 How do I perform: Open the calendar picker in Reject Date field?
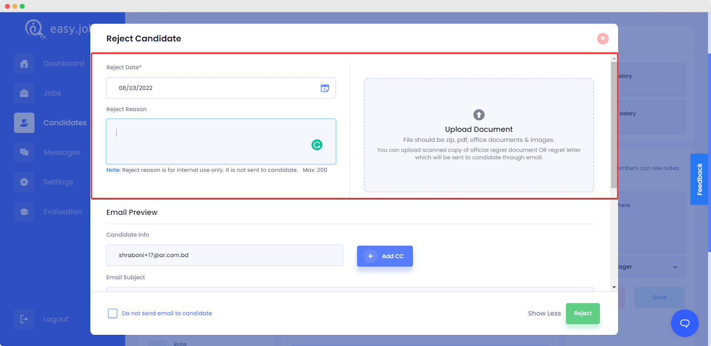pos(325,88)
